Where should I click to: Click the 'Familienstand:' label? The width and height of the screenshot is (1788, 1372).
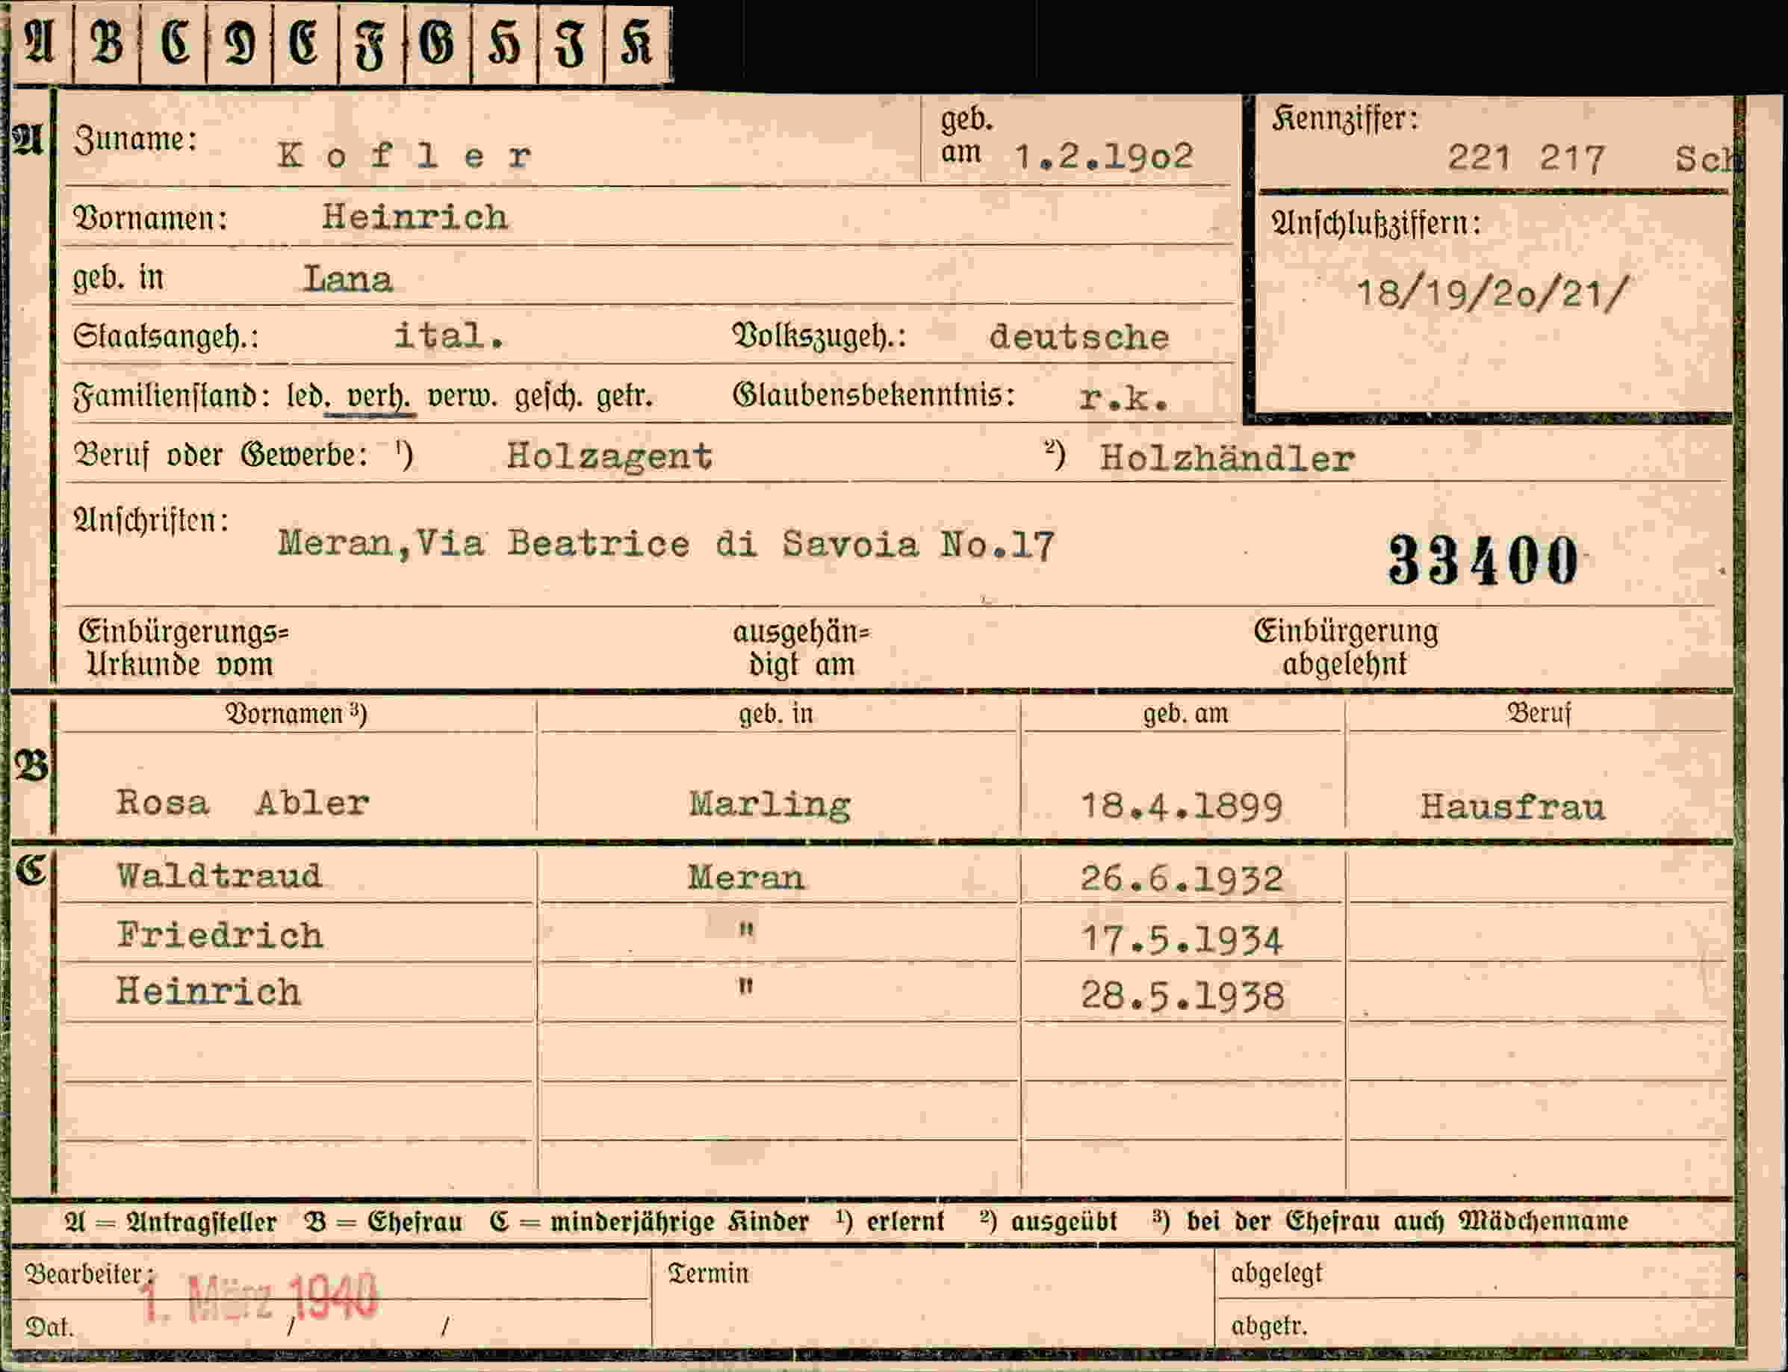point(173,397)
